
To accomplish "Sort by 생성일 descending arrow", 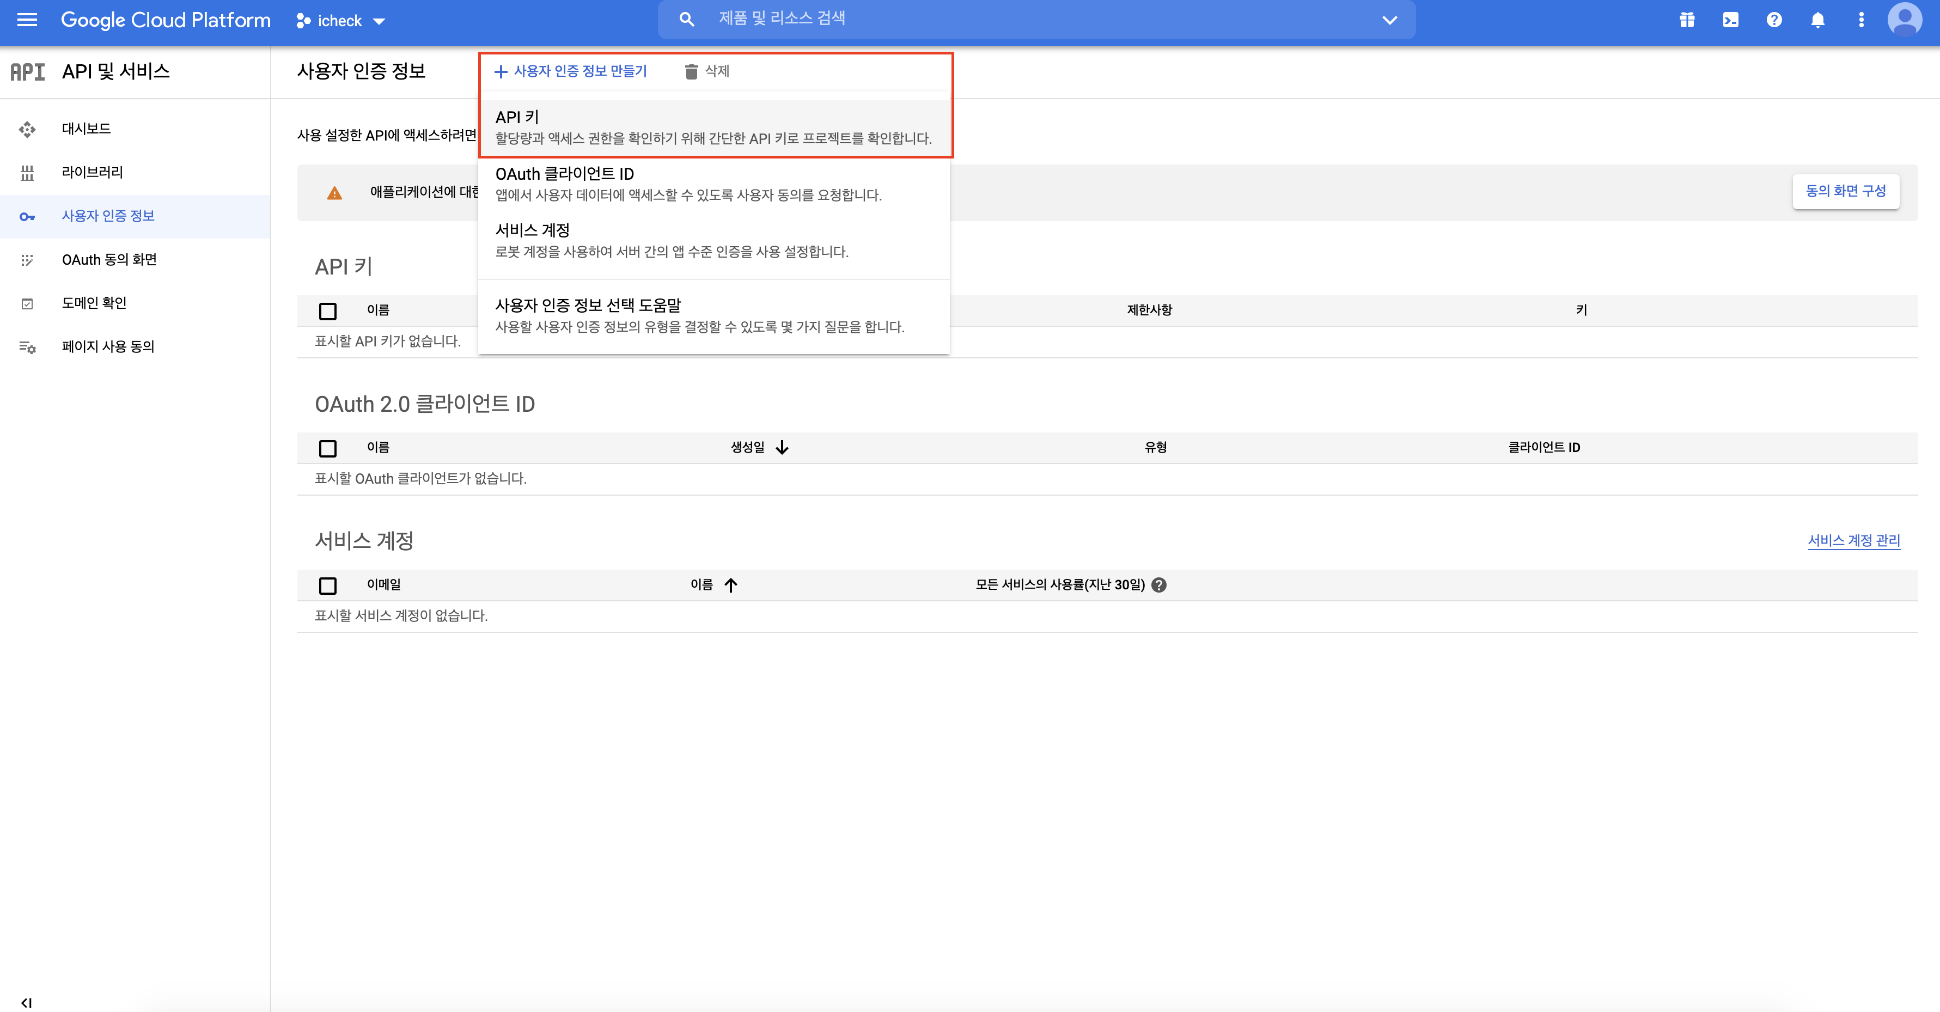I will tap(782, 447).
